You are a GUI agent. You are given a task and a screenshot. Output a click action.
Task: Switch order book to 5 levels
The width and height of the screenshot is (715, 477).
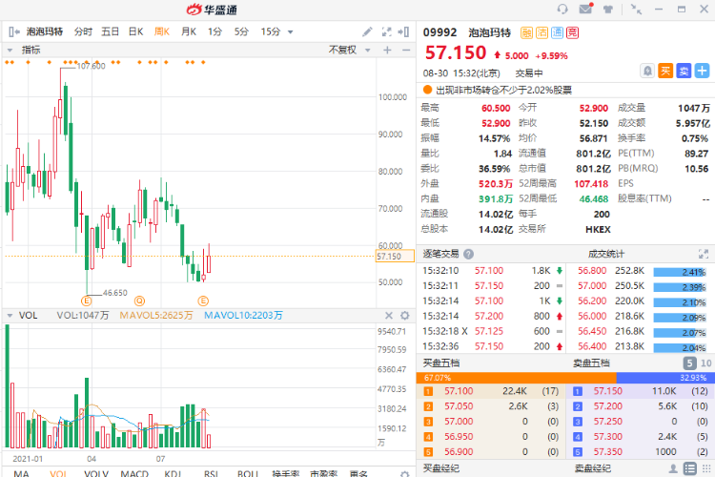(x=689, y=363)
